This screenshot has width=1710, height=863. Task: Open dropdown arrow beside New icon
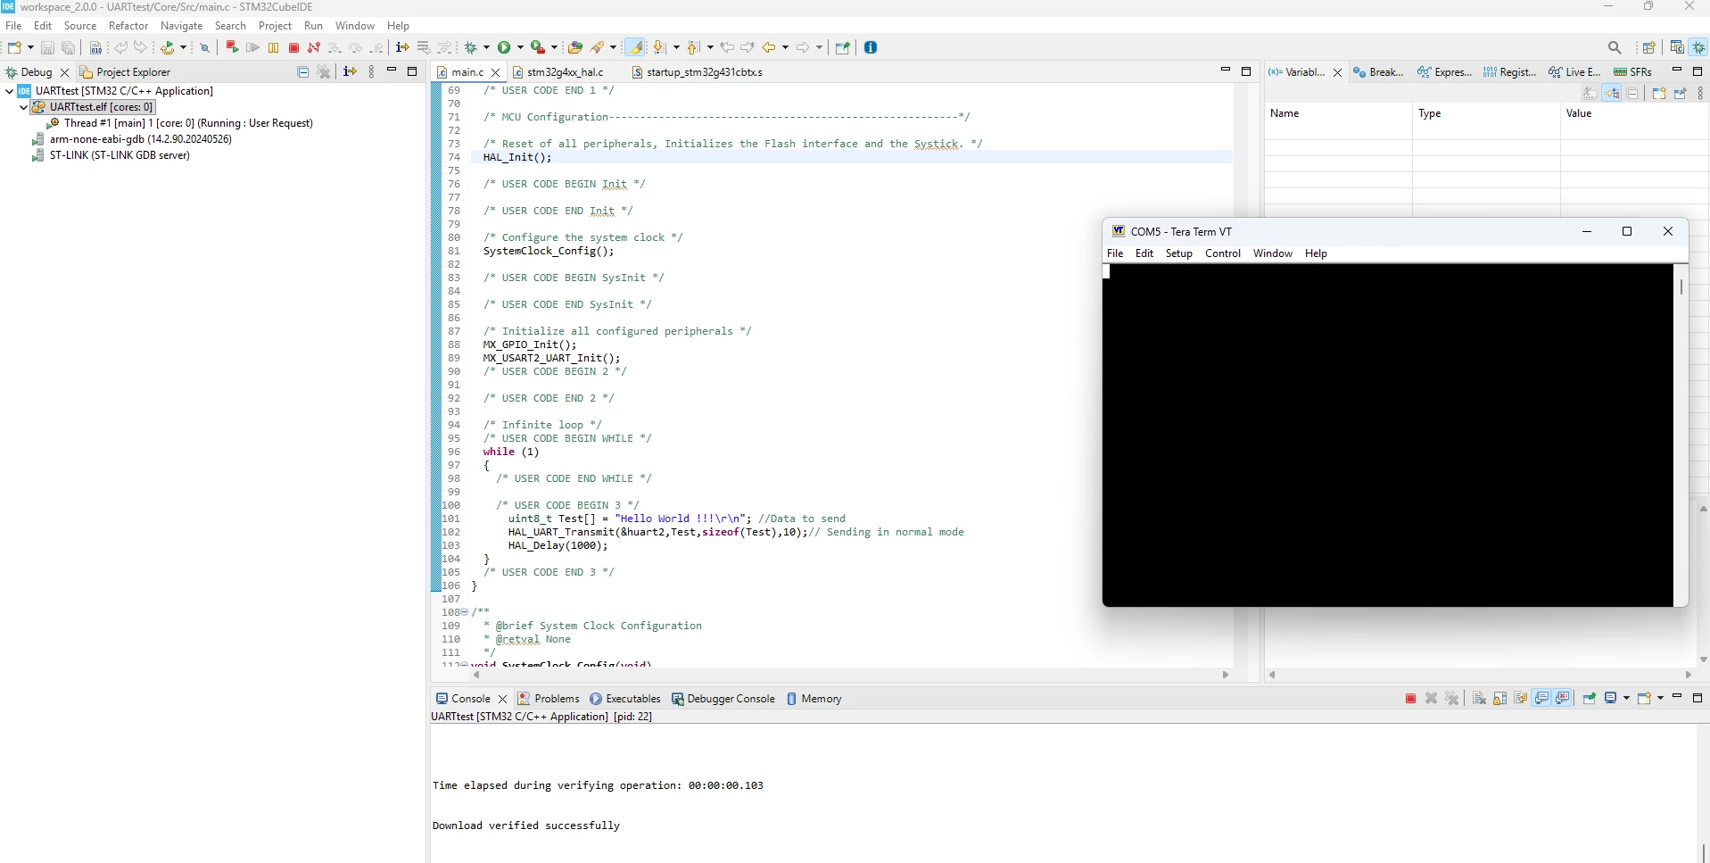[30, 47]
